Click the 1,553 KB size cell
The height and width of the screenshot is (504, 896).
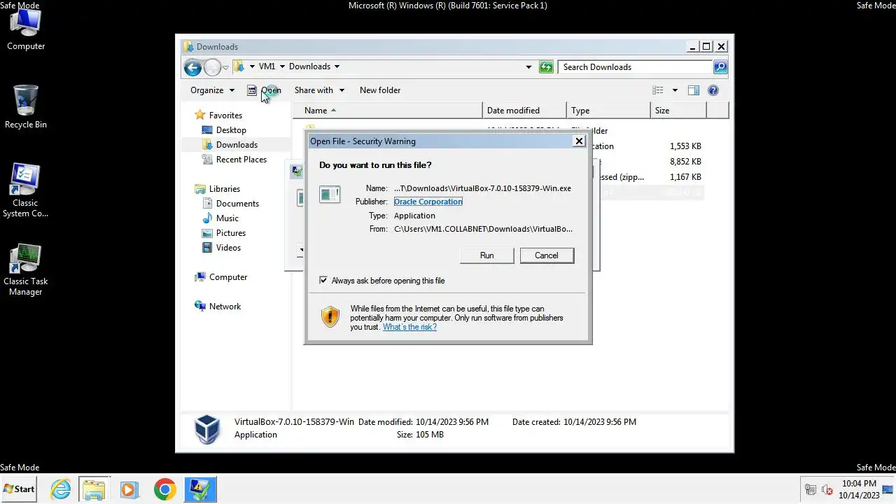[685, 146]
